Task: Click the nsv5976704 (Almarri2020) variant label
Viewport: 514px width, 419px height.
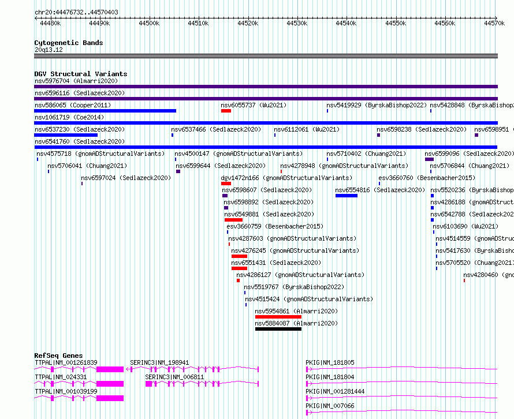Action: point(76,81)
